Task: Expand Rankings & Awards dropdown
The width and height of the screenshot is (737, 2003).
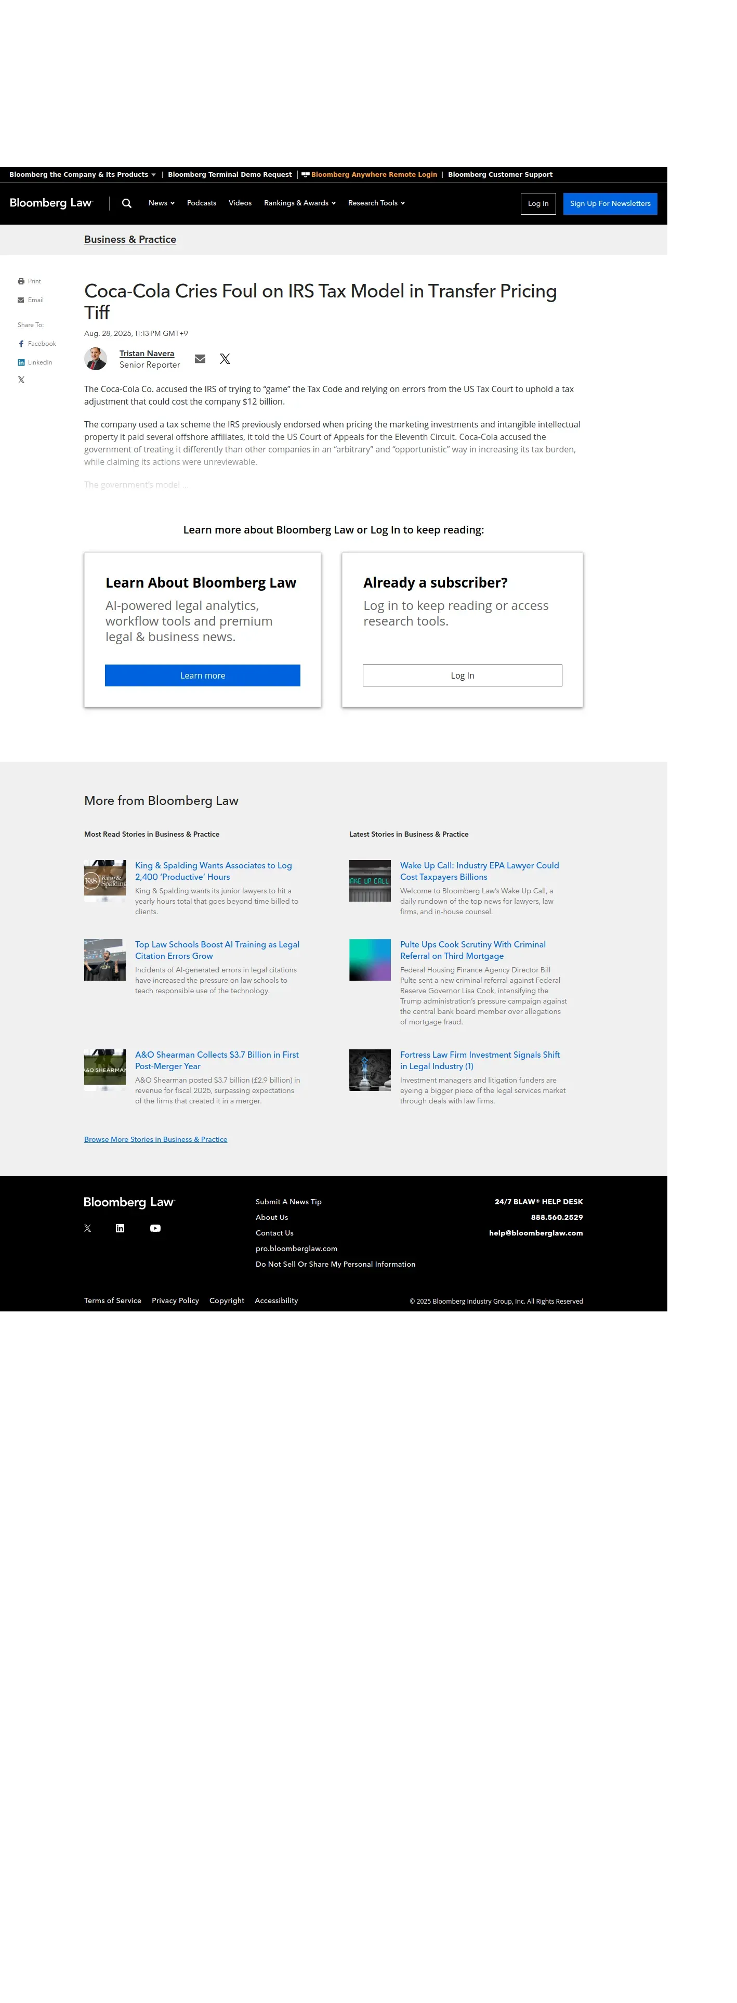Action: coord(299,203)
